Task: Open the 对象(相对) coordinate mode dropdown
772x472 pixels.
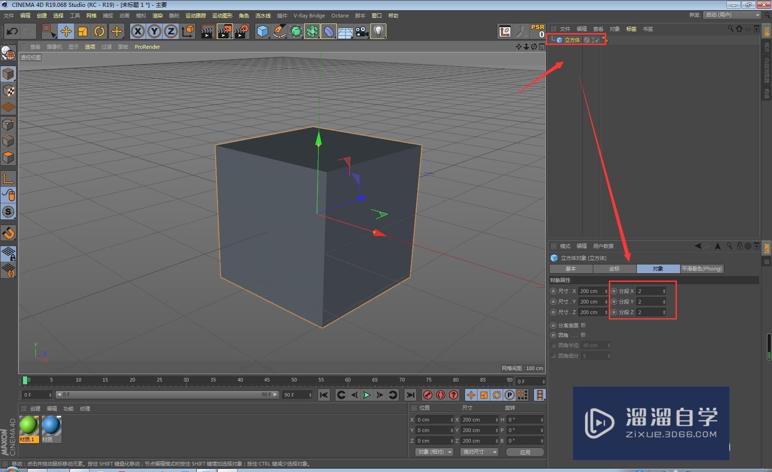Action: [434, 452]
